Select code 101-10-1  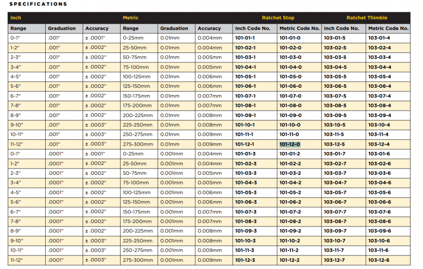[245, 125]
